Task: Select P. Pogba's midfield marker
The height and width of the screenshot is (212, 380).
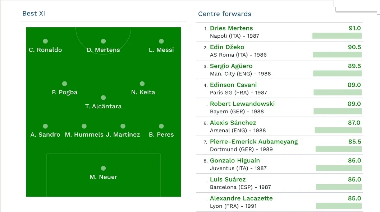Action: 64,84
